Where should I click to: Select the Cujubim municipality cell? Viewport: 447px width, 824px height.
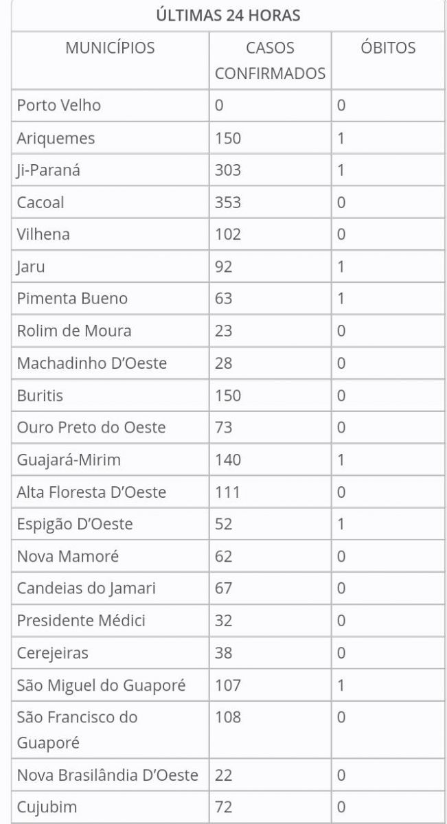click(47, 807)
